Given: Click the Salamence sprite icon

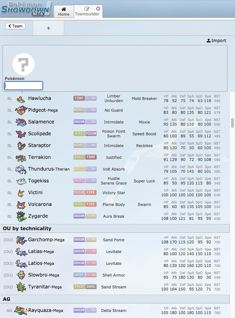Looking at the screenshot, I should (x=21, y=122).
